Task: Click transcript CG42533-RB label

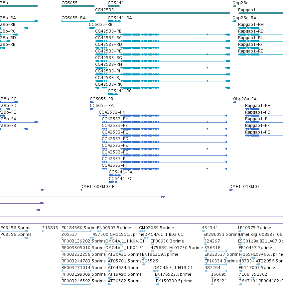Action: point(108,31)
